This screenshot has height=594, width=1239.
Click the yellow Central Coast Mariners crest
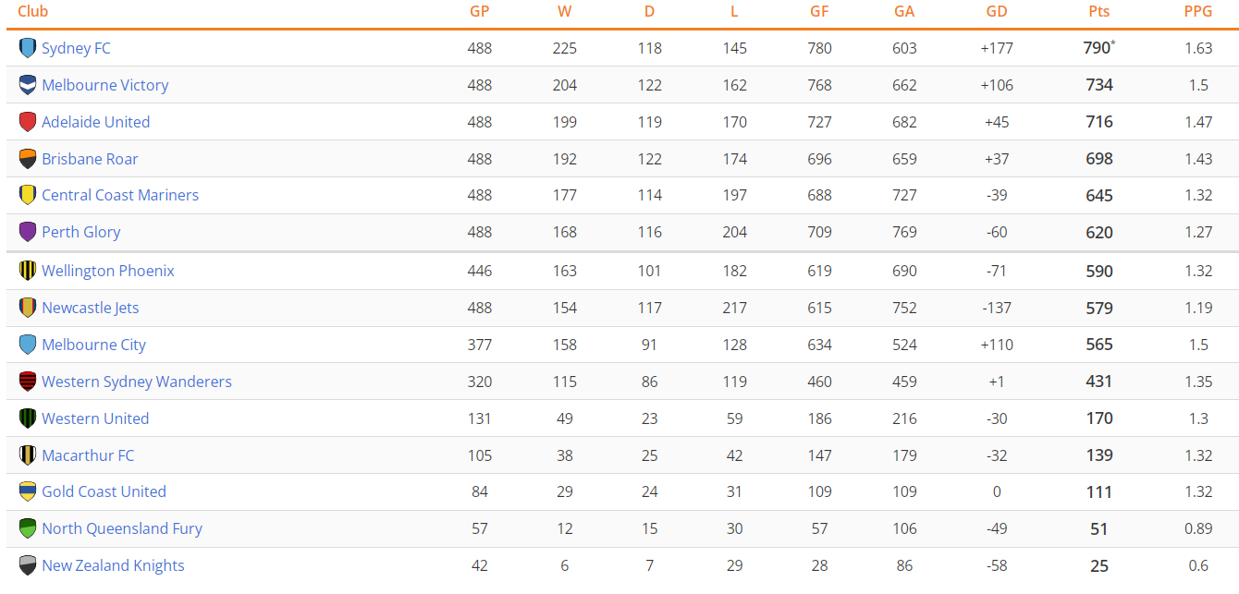click(28, 195)
